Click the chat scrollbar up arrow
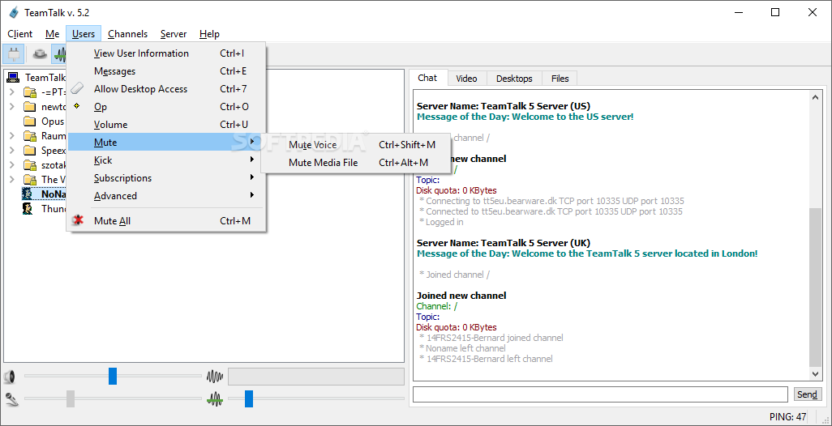Viewport: 832px width, 426px height. (x=816, y=96)
